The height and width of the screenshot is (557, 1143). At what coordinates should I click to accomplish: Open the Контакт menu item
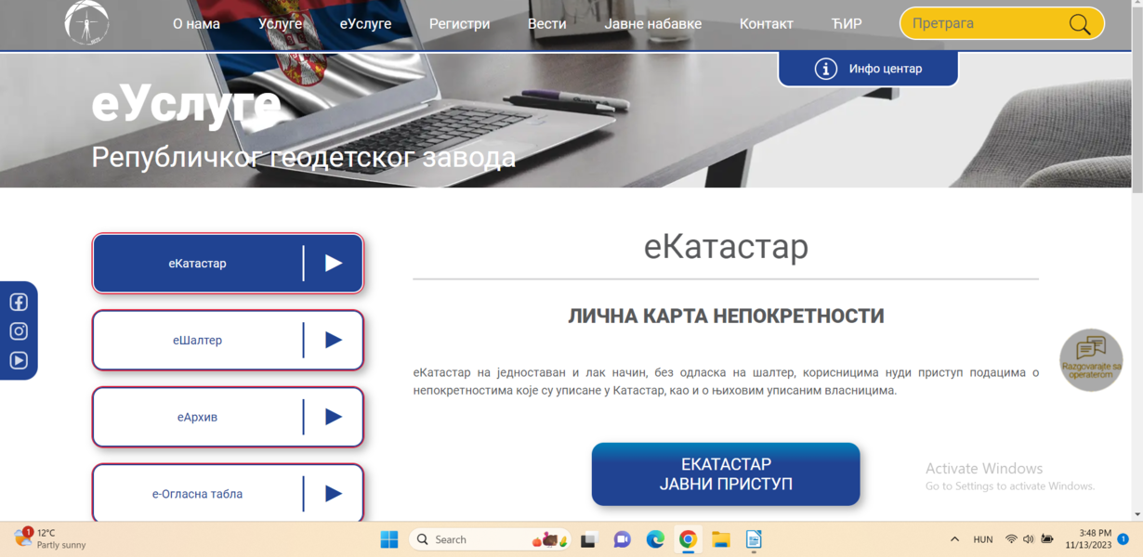tap(767, 24)
